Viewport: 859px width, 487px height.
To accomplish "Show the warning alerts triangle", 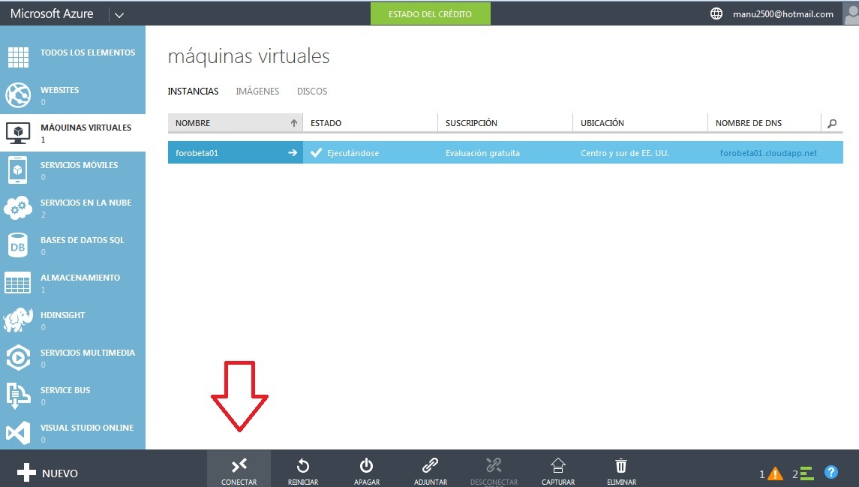I will (775, 473).
